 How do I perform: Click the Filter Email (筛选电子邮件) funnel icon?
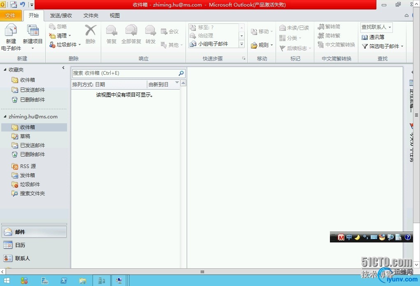(364, 46)
